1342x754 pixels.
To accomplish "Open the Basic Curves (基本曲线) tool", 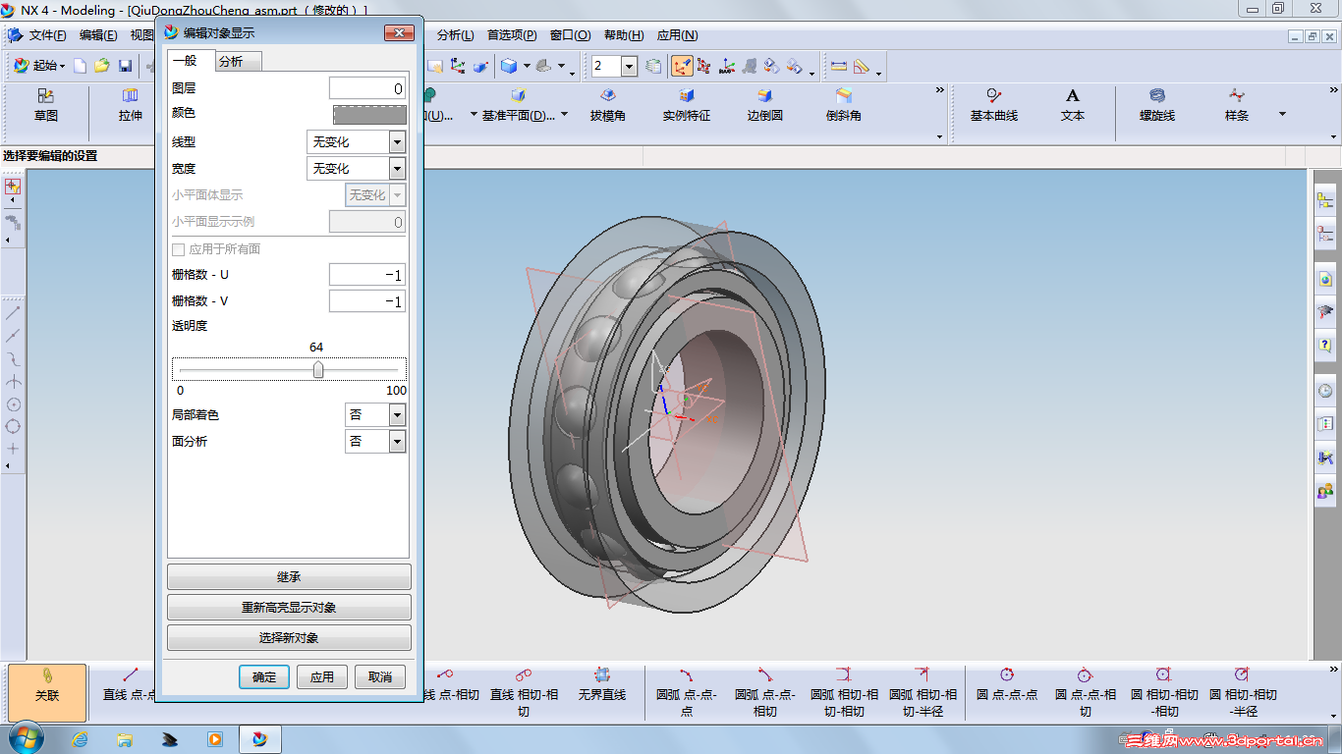I will pos(993,96).
